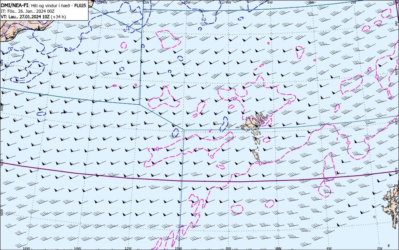
Task: Click the '2W' longitude label on top edge
Action: click(353, 2)
